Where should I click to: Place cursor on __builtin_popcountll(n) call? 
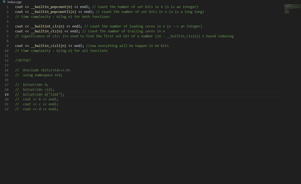coord(54,12)
